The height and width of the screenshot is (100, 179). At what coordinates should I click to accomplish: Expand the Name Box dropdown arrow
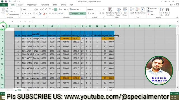tap(13, 22)
